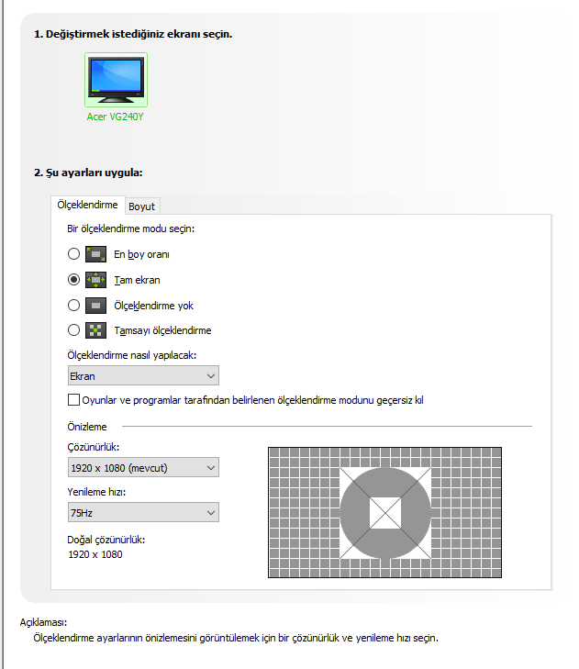
Task: Select the Acer VG240Y monitor icon
Action: pyautogui.click(x=116, y=81)
